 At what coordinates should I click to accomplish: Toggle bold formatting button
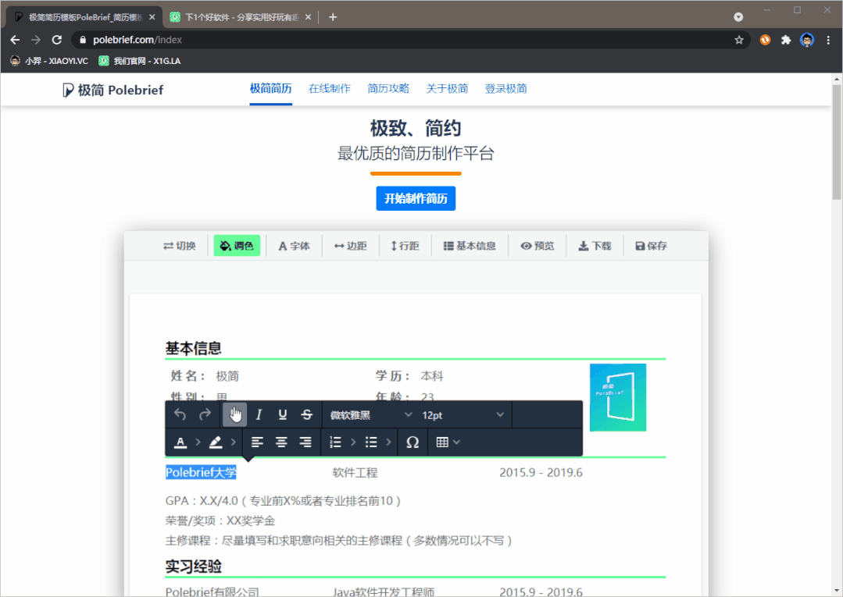(235, 414)
